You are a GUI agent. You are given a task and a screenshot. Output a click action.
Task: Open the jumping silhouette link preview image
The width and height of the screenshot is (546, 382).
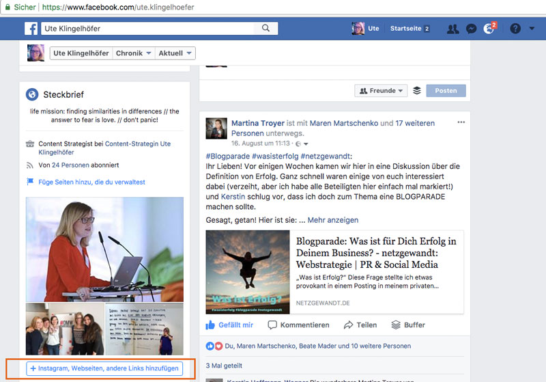[248, 272]
